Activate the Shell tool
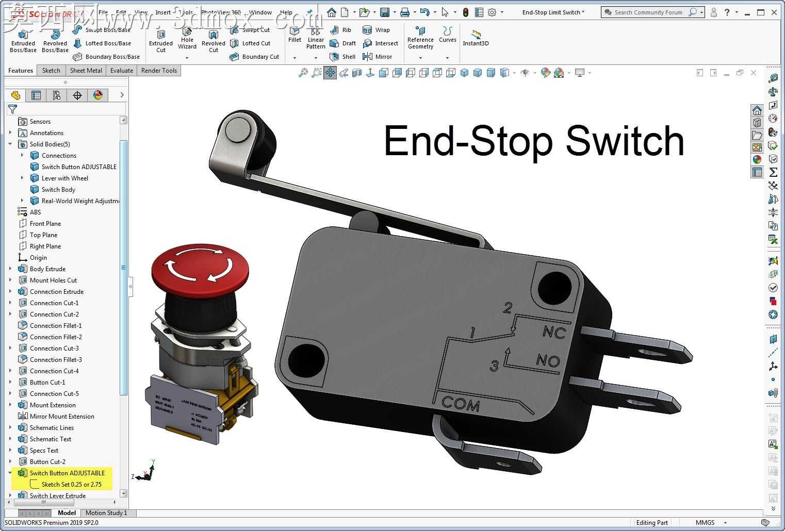 (x=343, y=57)
